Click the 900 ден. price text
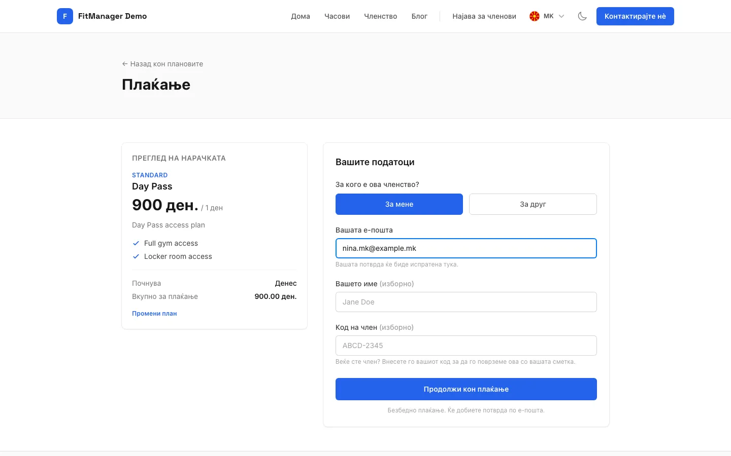The height and width of the screenshot is (456, 731). click(165, 205)
